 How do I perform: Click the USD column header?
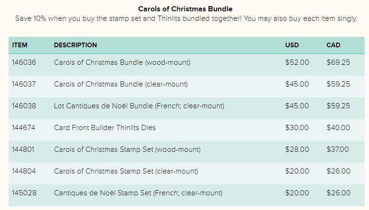(x=292, y=45)
